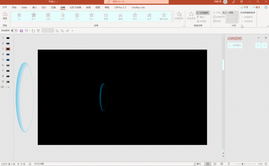Click the zoom out minus button
Image resolution: width=269 pixels, height=166 pixels.
(234, 164)
